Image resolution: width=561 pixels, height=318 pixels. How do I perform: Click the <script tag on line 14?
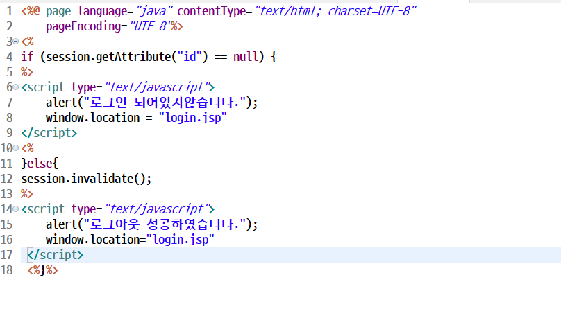point(43,209)
